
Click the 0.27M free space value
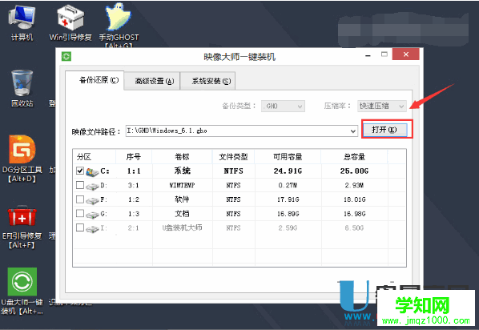pos(288,186)
